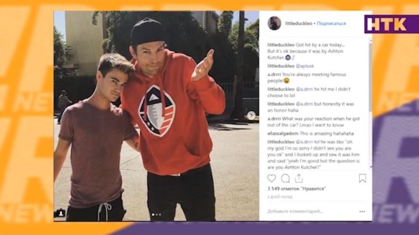
Task: Click the 2 дней назад timestamp
Action: coord(280,197)
